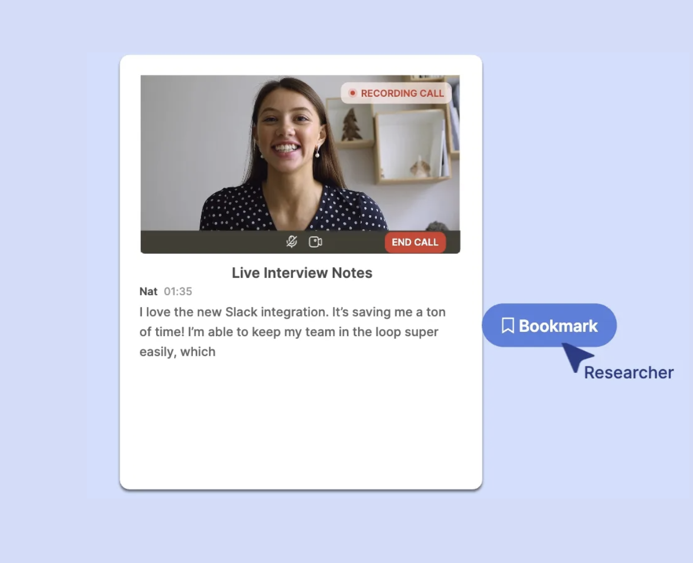Toggle call recording via RECORDING CALL badge

(x=396, y=93)
